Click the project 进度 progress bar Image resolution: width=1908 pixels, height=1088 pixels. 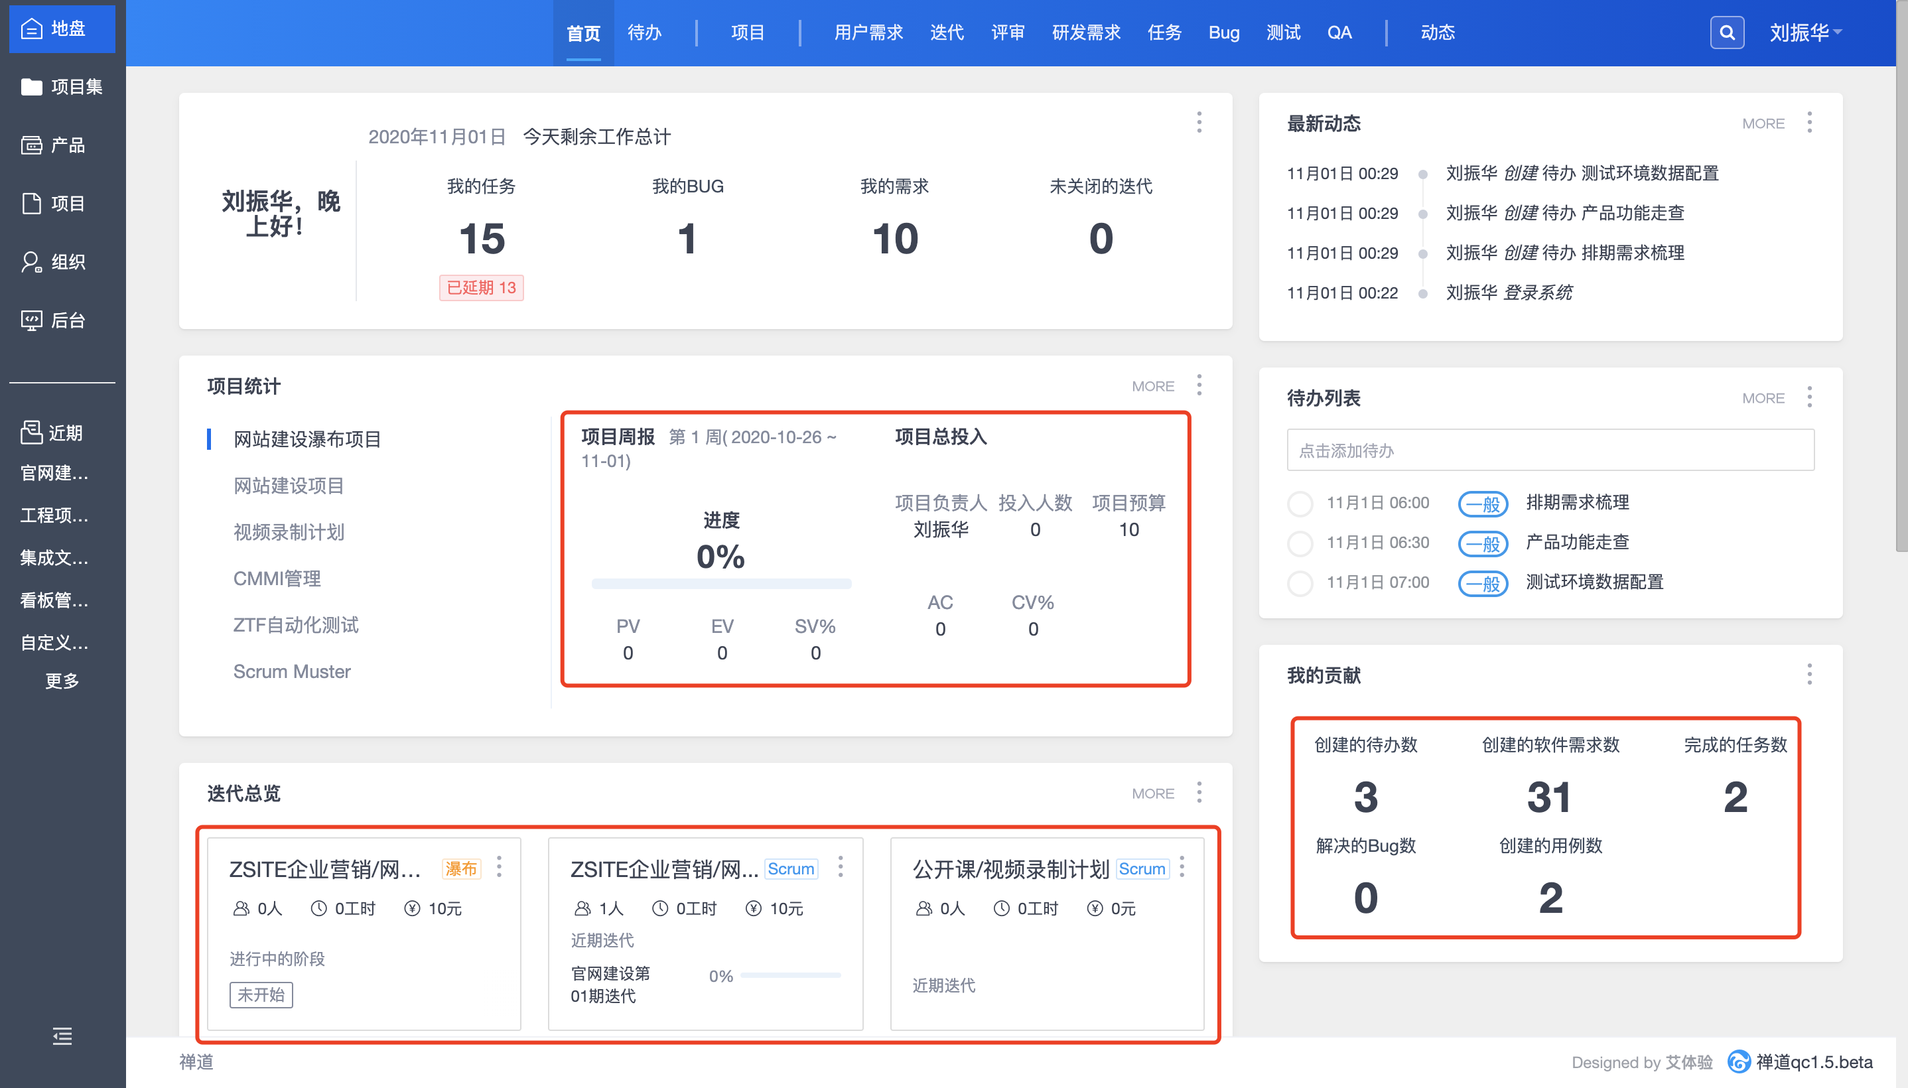tap(721, 584)
